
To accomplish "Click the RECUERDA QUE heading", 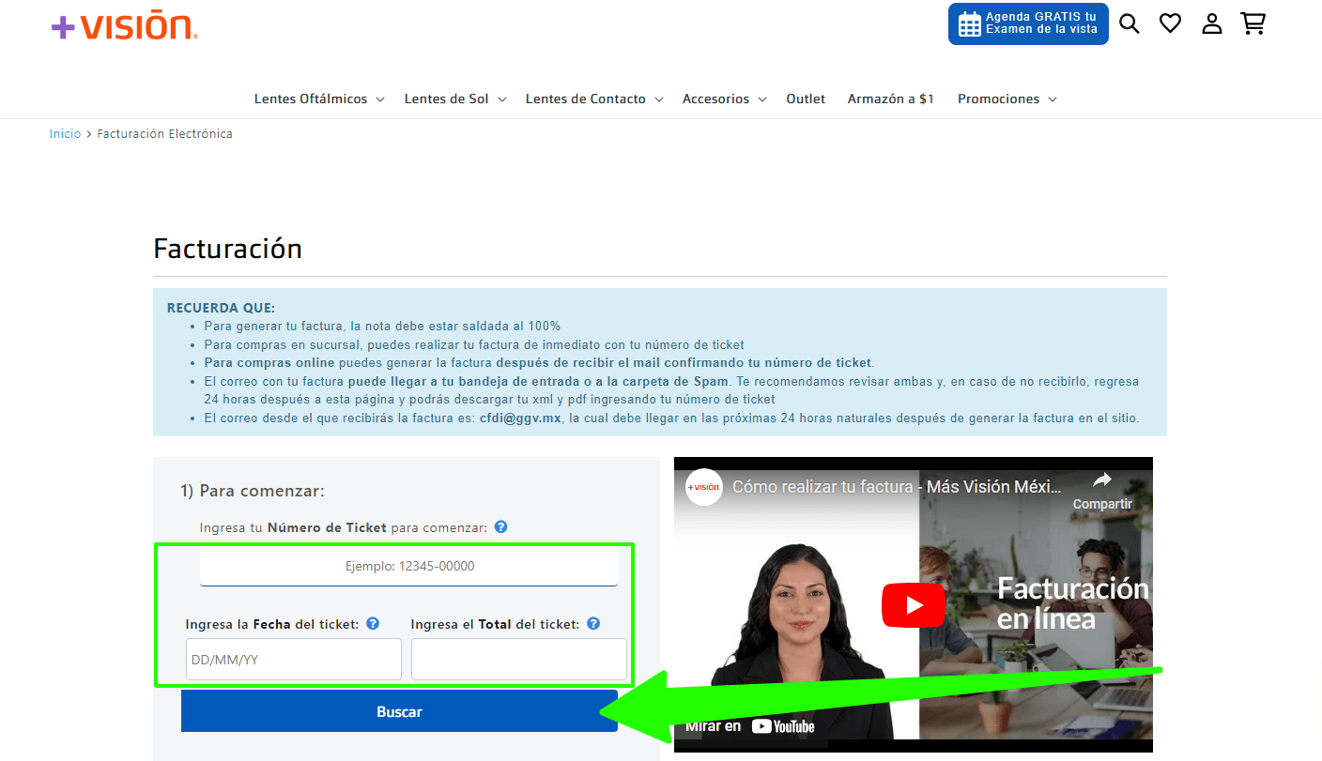I will pos(222,308).
